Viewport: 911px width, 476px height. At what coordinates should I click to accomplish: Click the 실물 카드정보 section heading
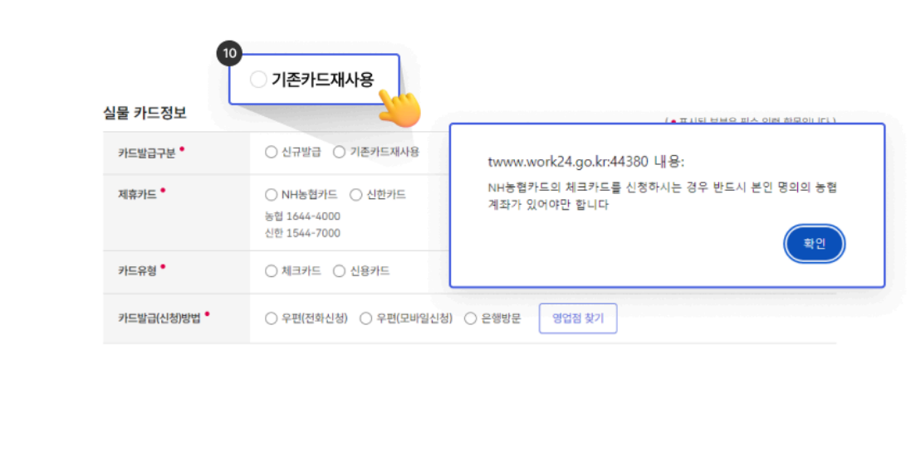[x=144, y=114]
